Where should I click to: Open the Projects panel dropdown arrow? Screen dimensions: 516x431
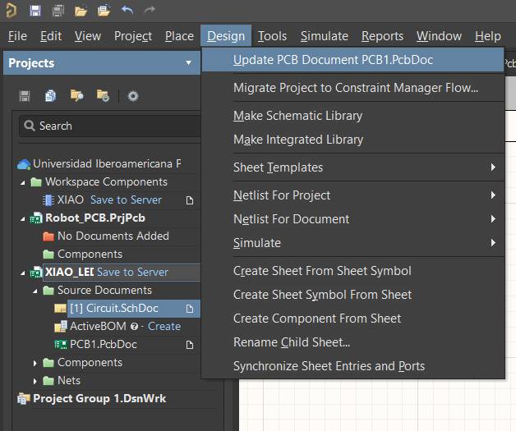(189, 63)
